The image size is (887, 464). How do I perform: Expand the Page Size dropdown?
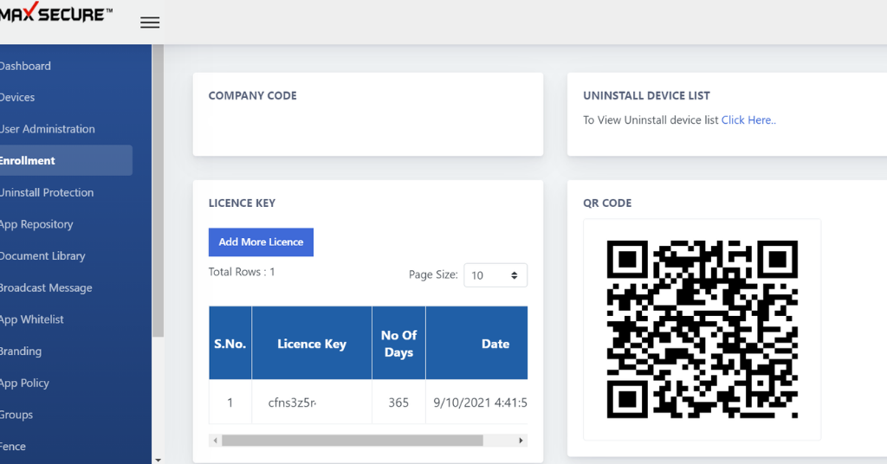(x=495, y=275)
